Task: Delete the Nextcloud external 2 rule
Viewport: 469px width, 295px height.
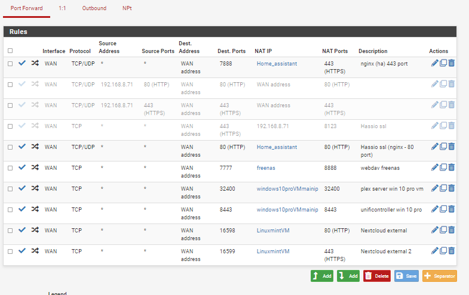Action: tap(451, 251)
